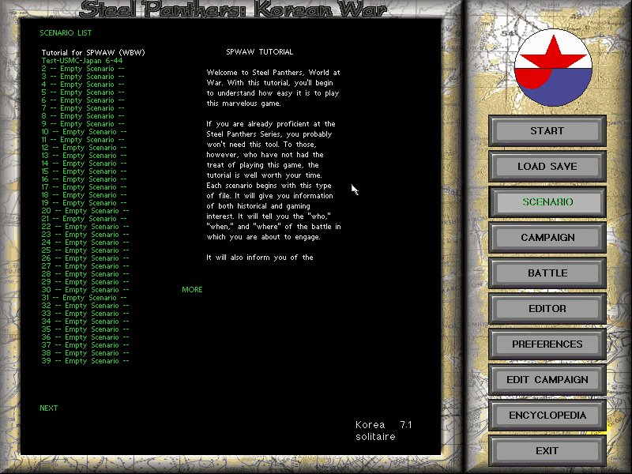
Task: Click NEXT to see more scenarios
Action: 49,408
